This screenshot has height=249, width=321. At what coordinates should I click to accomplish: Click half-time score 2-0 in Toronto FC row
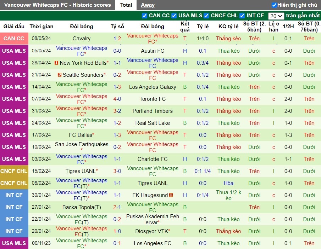[288, 99]
